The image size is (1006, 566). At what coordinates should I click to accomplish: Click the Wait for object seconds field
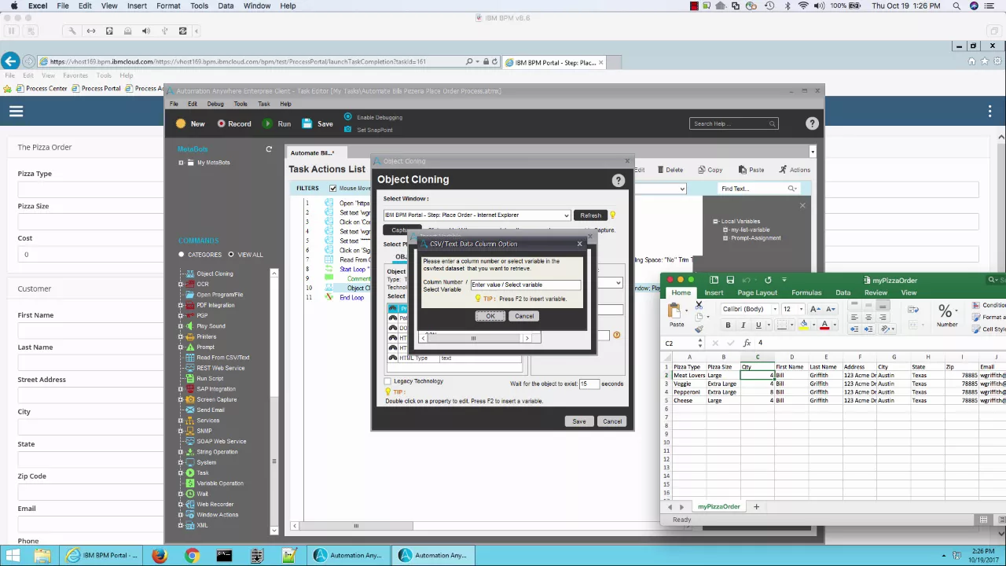coord(589,384)
